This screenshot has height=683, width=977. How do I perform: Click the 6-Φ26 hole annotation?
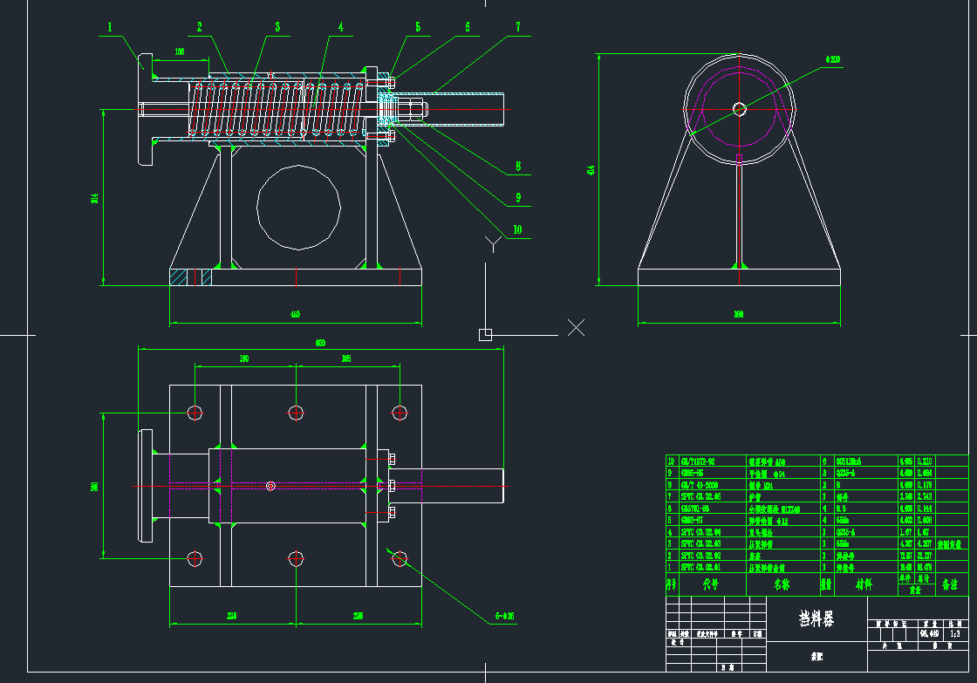[x=503, y=617]
